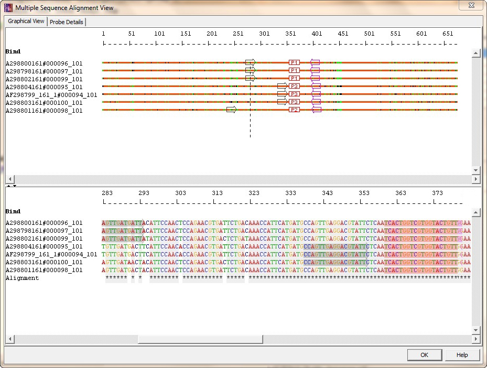Select forward primer arrow on A298800161#000096_101
Viewport: 487px width, 368px height.
tap(251, 62)
